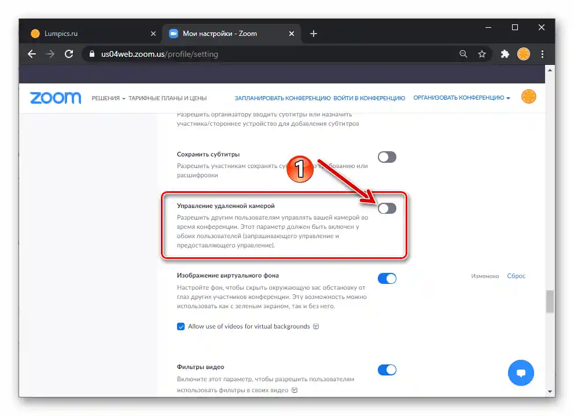Go back to the previous page
574x416 pixels.
click(32, 54)
